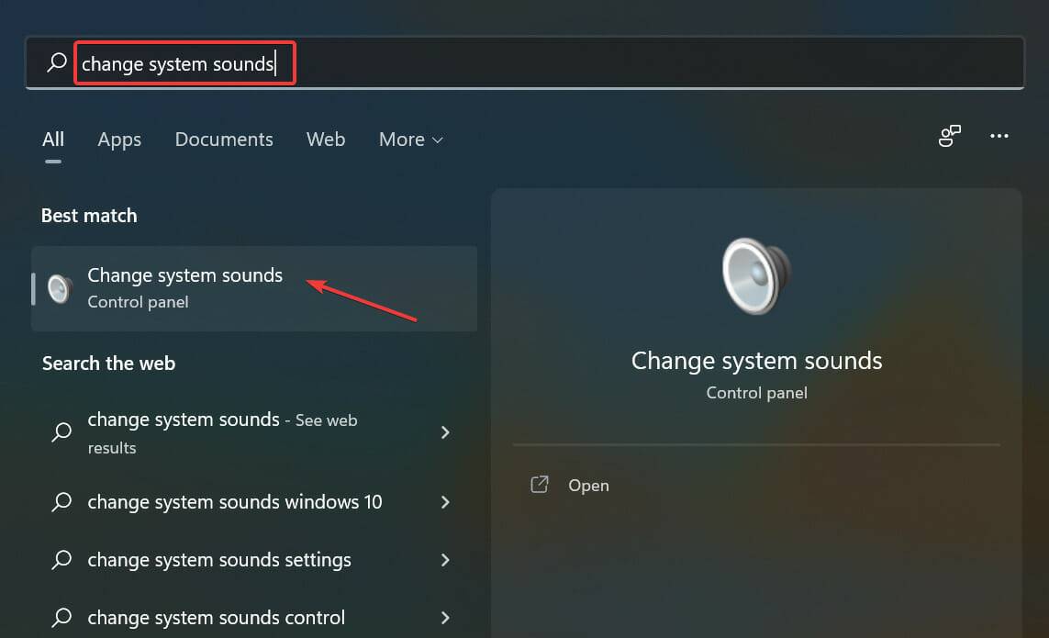Switch to the Web filter tab
Viewport: 1049px width, 638px height.
coord(326,140)
